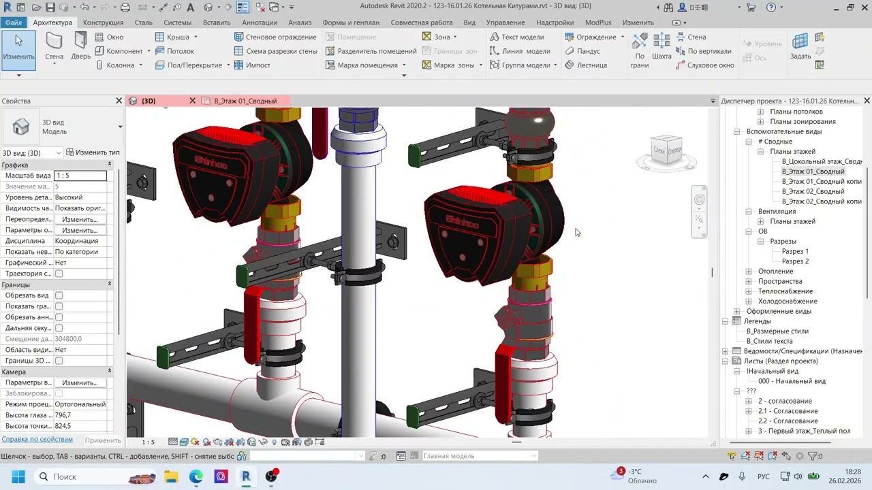Open the 3D вид type selector dropdown
The width and height of the screenshot is (872, 490).
point(59,153)
